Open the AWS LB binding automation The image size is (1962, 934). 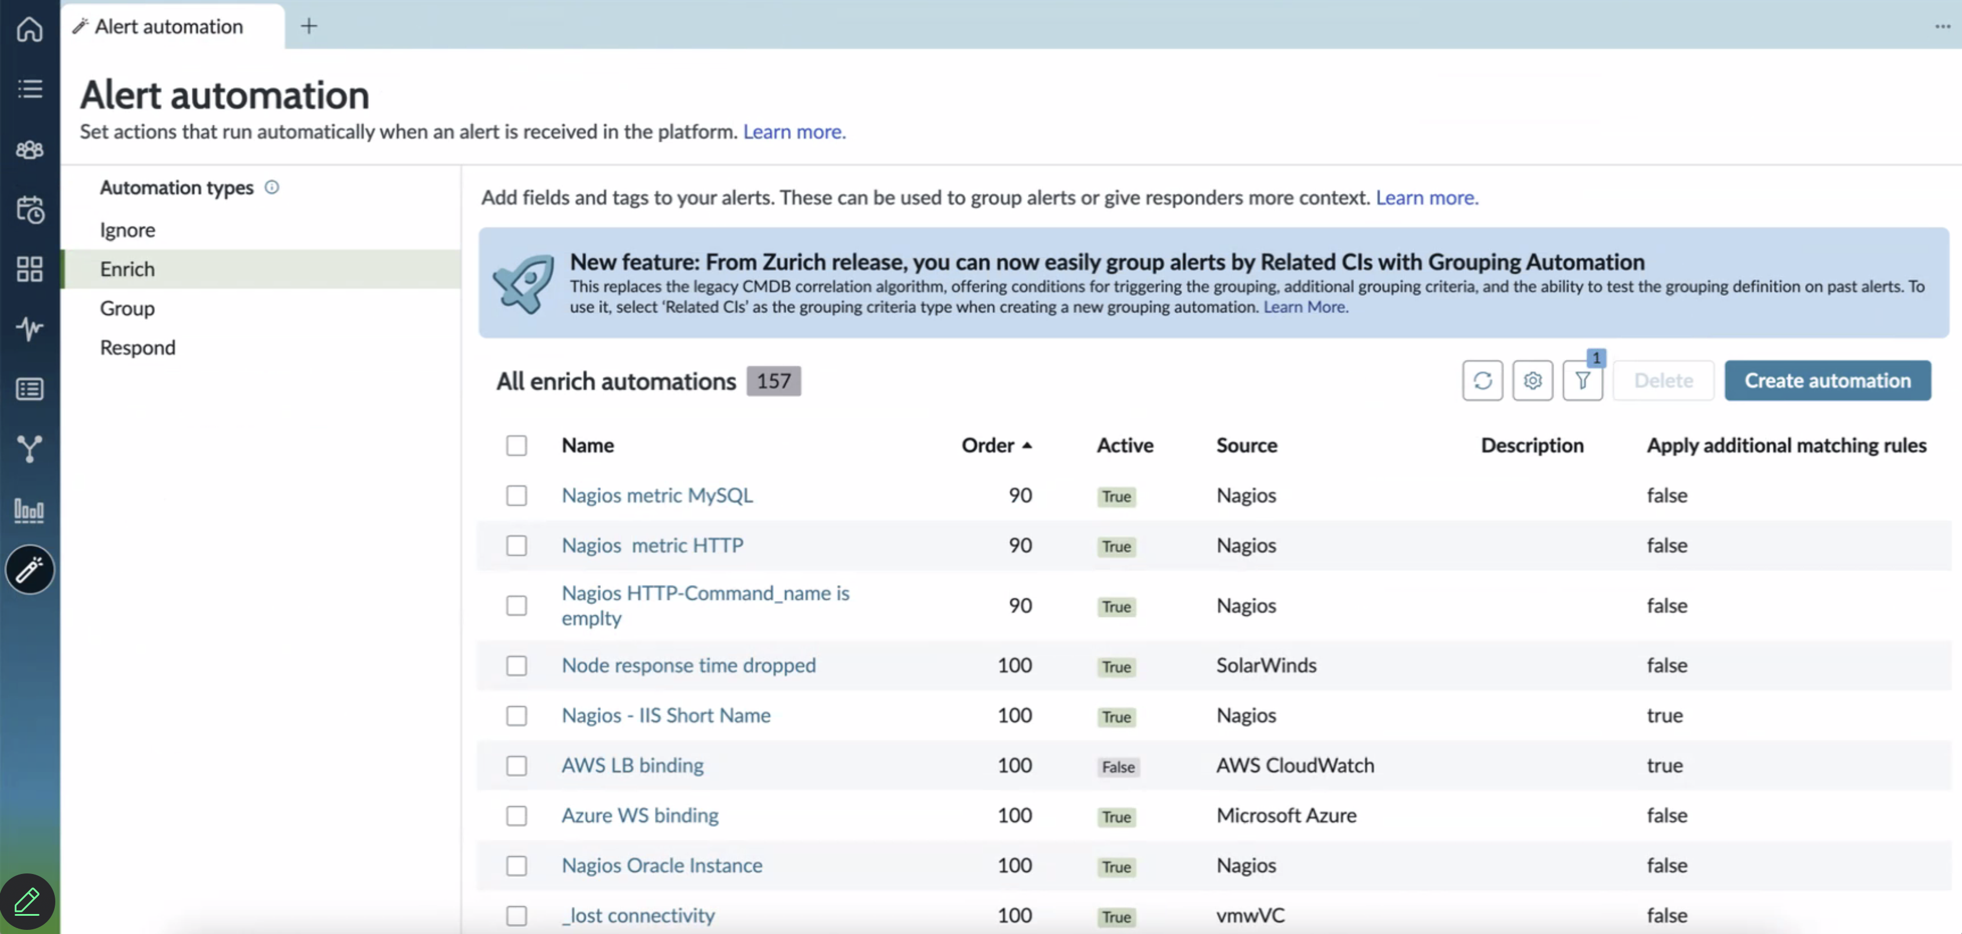coord(632,766)
